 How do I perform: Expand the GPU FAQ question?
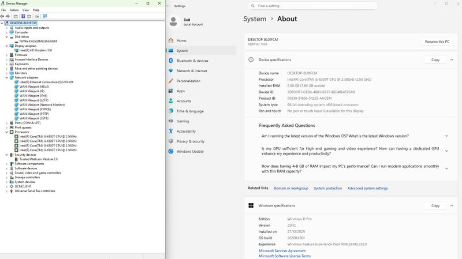pos(446,151)
